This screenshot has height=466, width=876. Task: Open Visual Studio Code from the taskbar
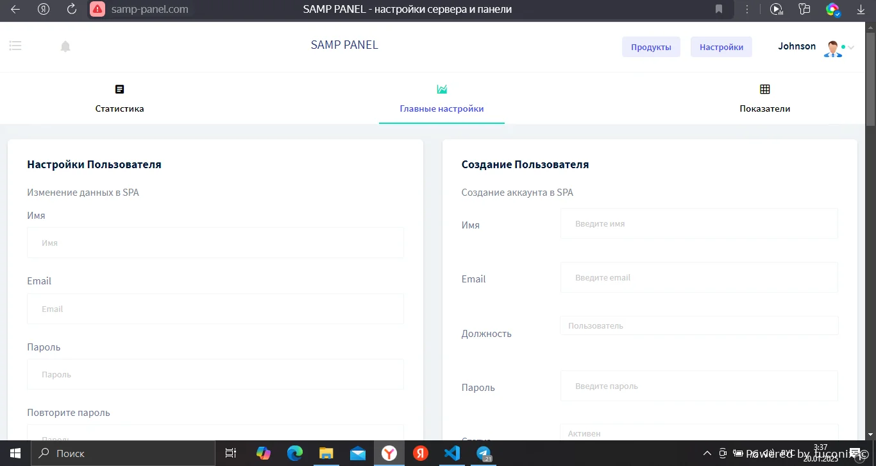click(452, 453)
